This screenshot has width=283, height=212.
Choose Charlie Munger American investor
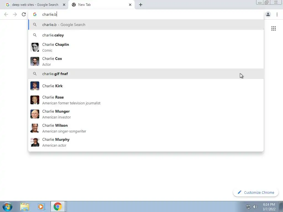tap(146, 114)
